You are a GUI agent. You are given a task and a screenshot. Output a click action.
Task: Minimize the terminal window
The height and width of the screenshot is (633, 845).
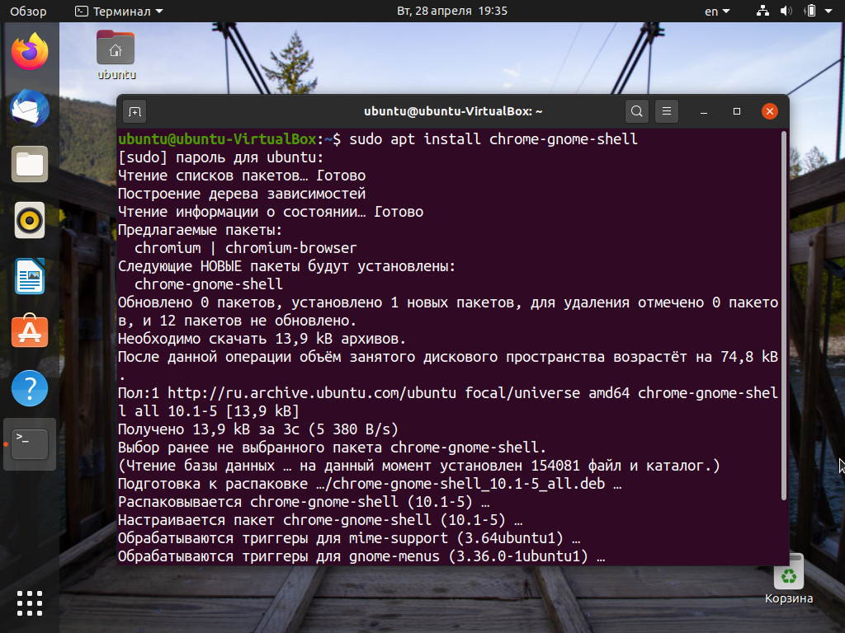[x=703, y=111]
